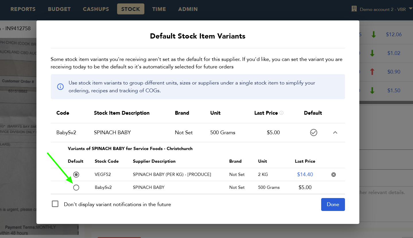413x238 pixels.
Task: Click the $0.90 price in background
Action: [x=394, y=72]
